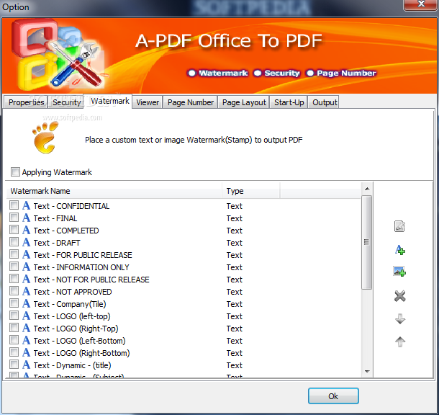
Task: Click the A icon beside CONFIDENTIAL
Action: click(26, 205)
